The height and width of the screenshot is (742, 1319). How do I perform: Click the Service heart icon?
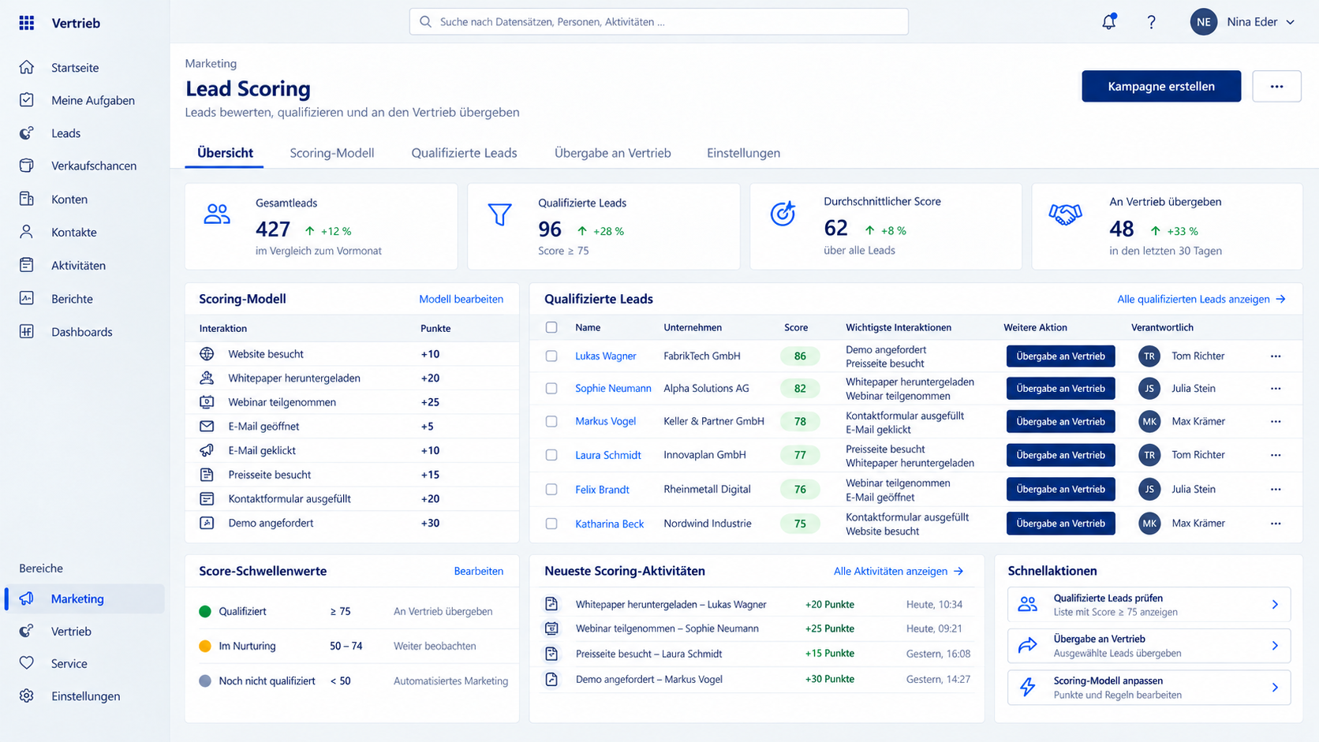[27, 663]
